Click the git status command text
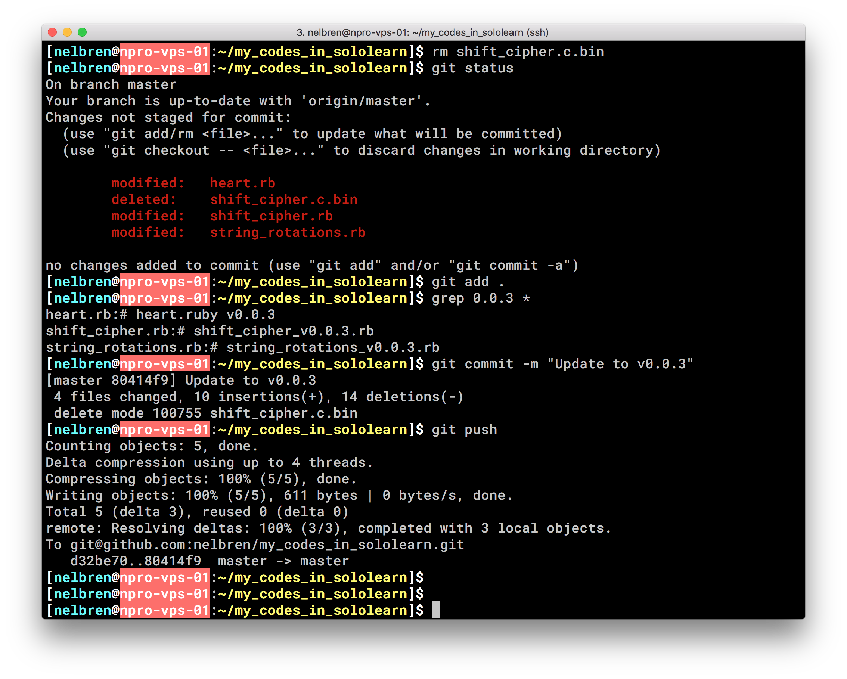 click(x=472, y=68)
